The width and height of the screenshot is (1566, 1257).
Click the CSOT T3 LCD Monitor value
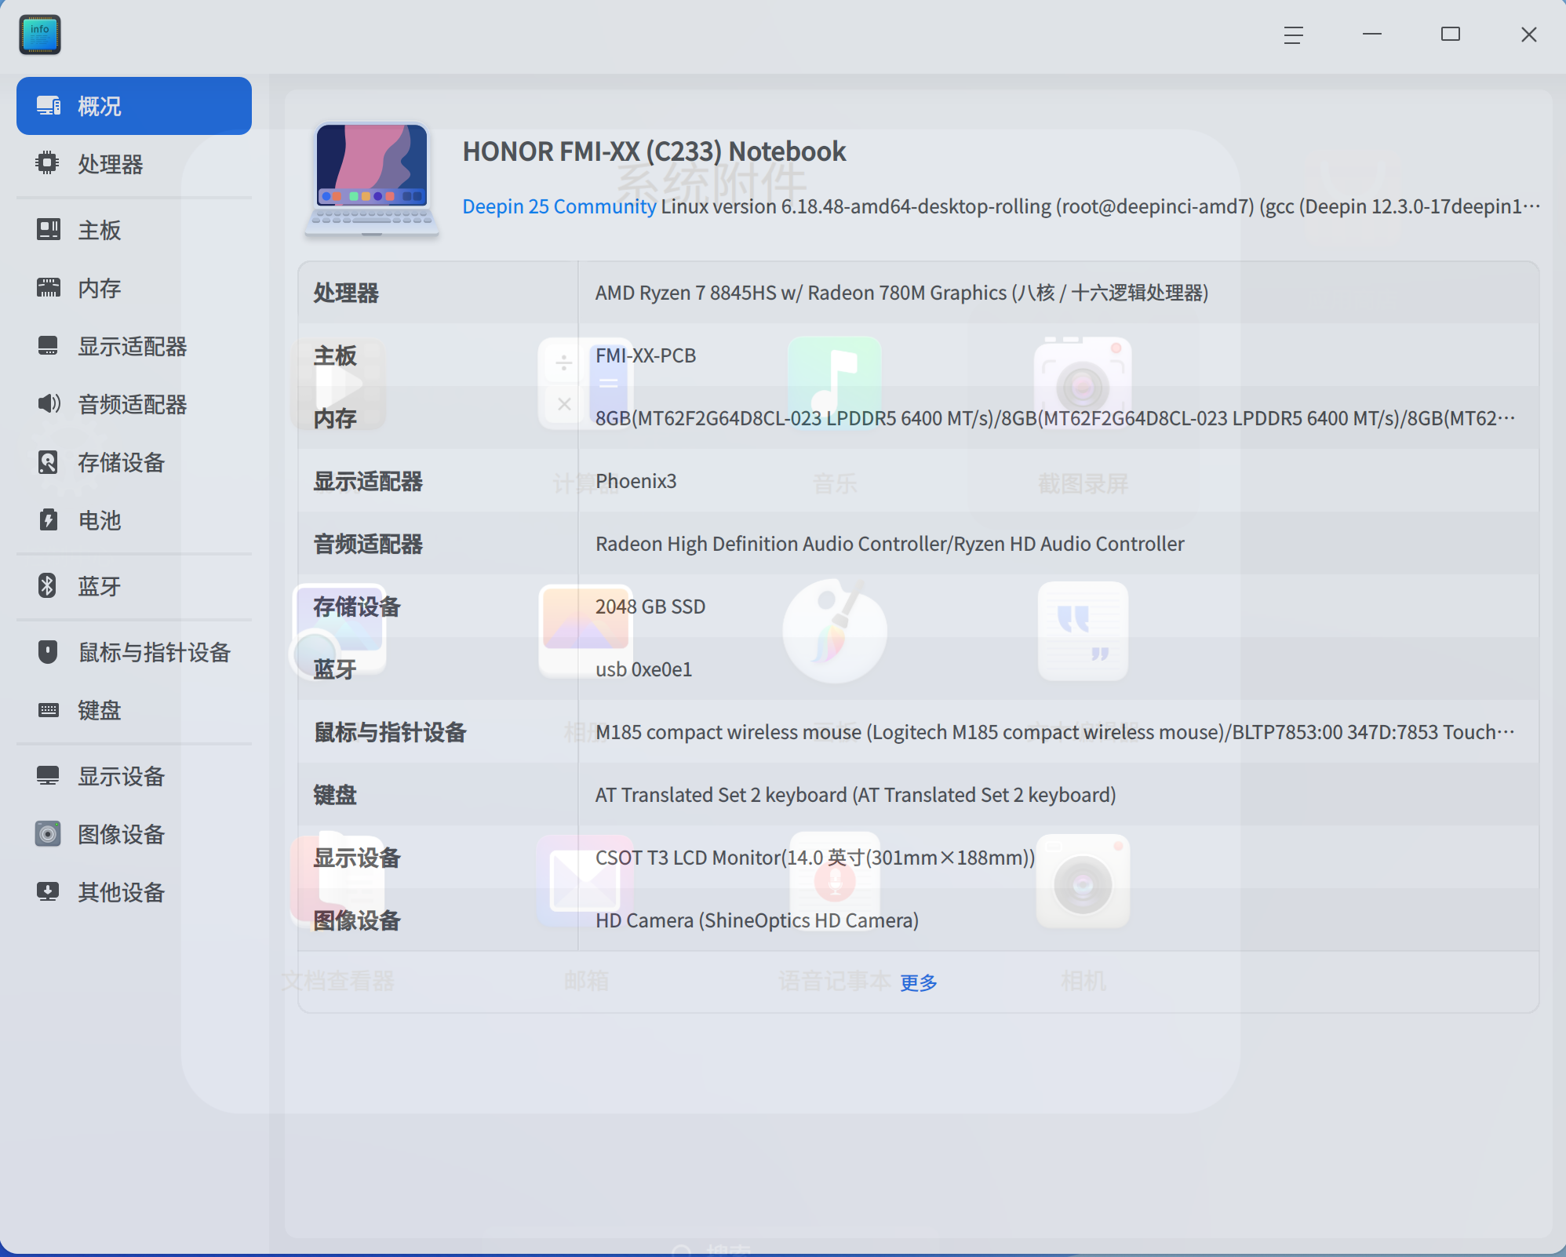(x=815, y=858)
